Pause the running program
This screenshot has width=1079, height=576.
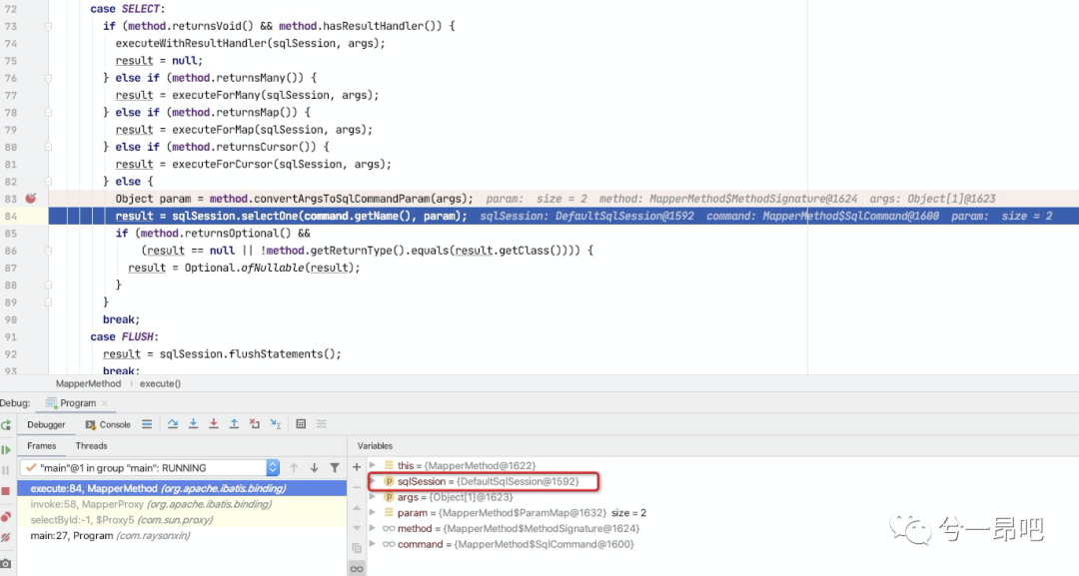click(6, 470)
